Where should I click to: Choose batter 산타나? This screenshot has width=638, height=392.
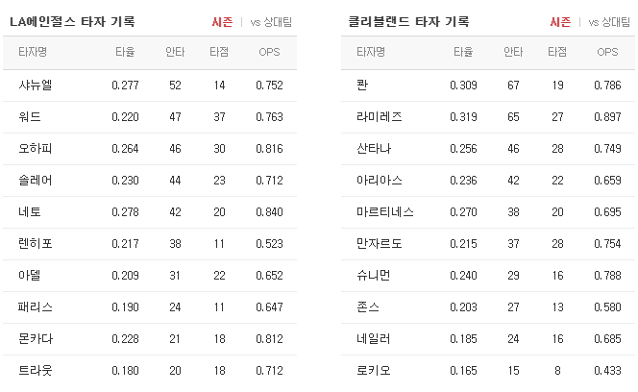(374, 149)
